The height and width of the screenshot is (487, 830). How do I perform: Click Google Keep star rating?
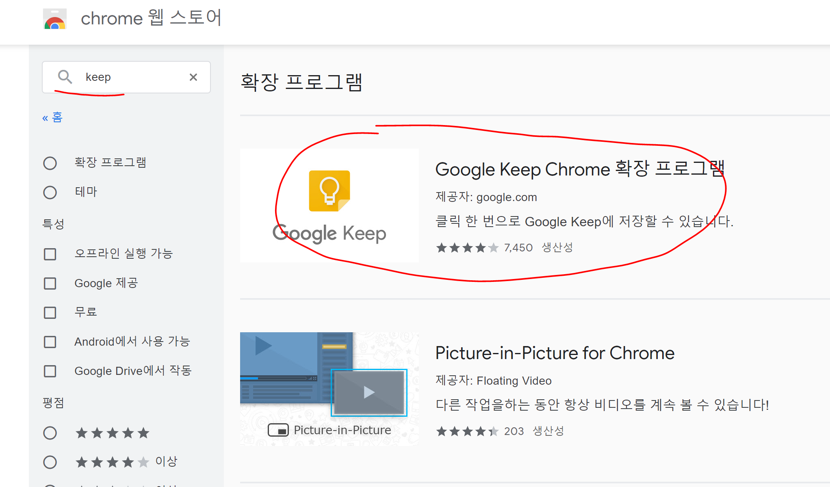click(467, 248)
